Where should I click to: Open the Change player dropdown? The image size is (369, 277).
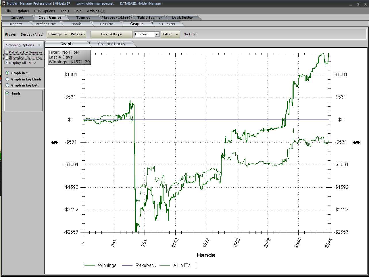click(57, 34)
